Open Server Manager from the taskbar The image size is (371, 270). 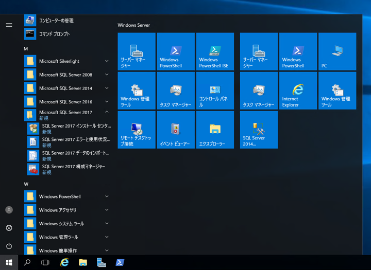coord(102,262)
